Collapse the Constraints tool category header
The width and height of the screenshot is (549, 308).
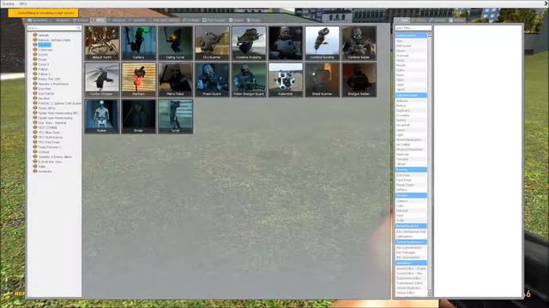(411, 35)
